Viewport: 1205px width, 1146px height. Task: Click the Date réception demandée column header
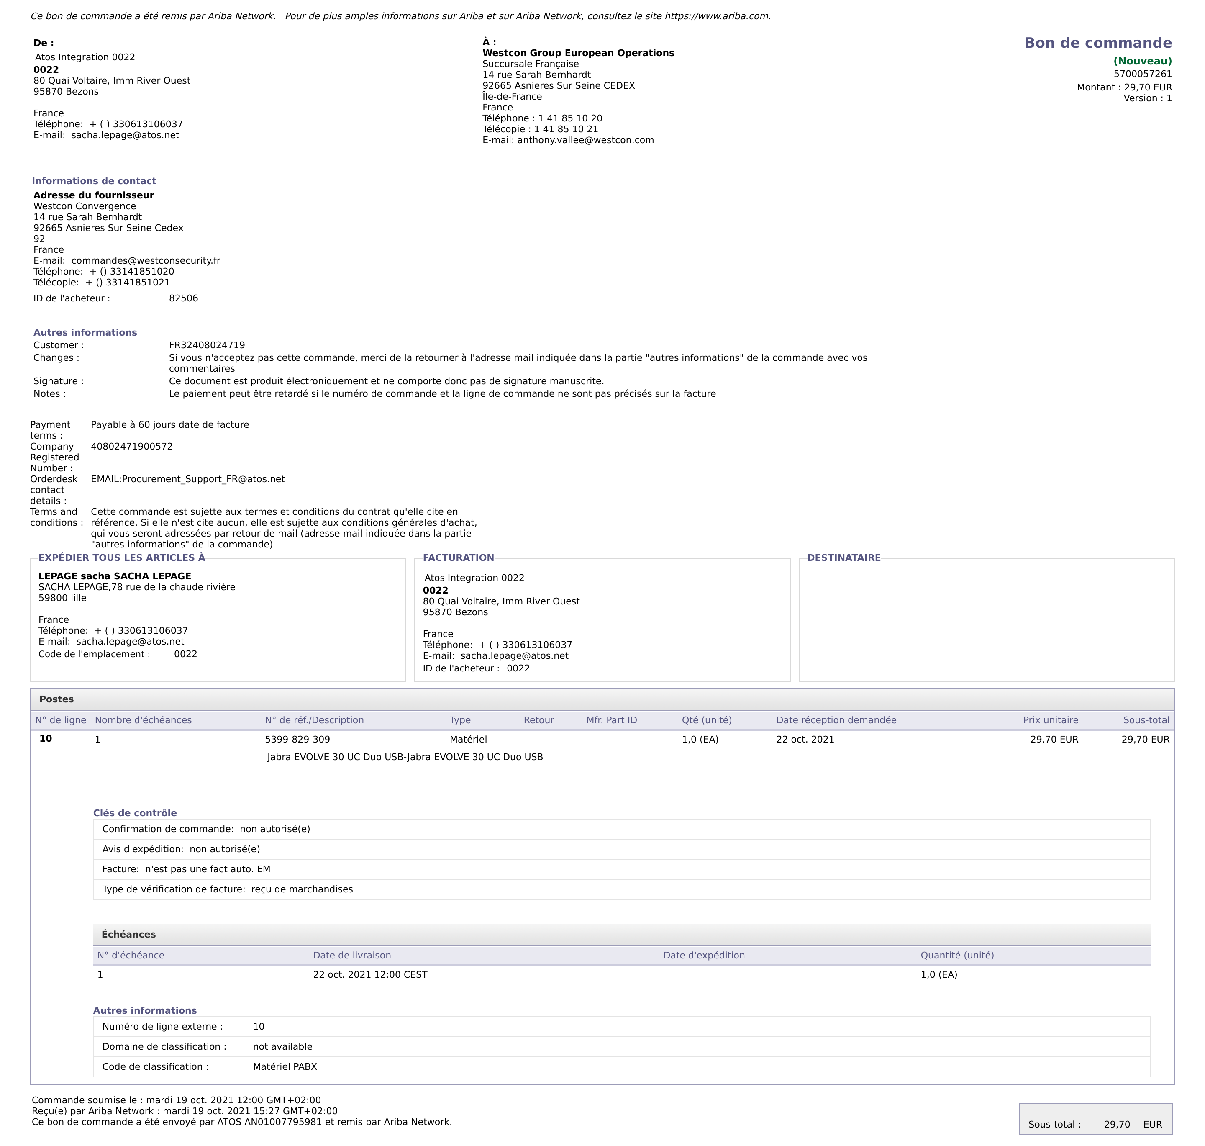click(836, 719)
